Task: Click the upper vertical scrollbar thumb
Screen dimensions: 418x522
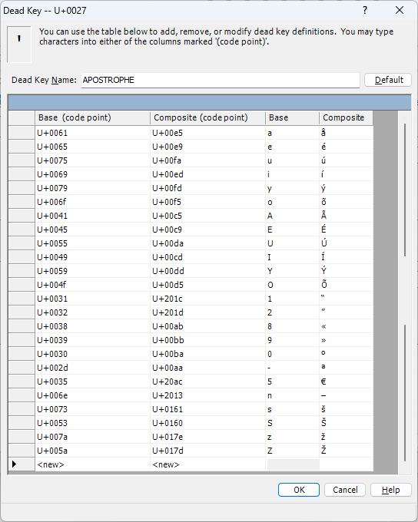Action: pyautogui.click(x=405, y=190)
